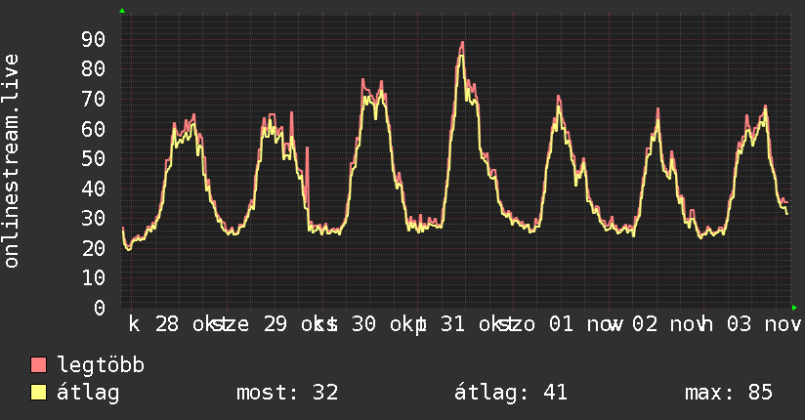805x420 pixels.
Task: Click the 20 y-axis label
Action: pyautogui.click(x=93, y=248)
